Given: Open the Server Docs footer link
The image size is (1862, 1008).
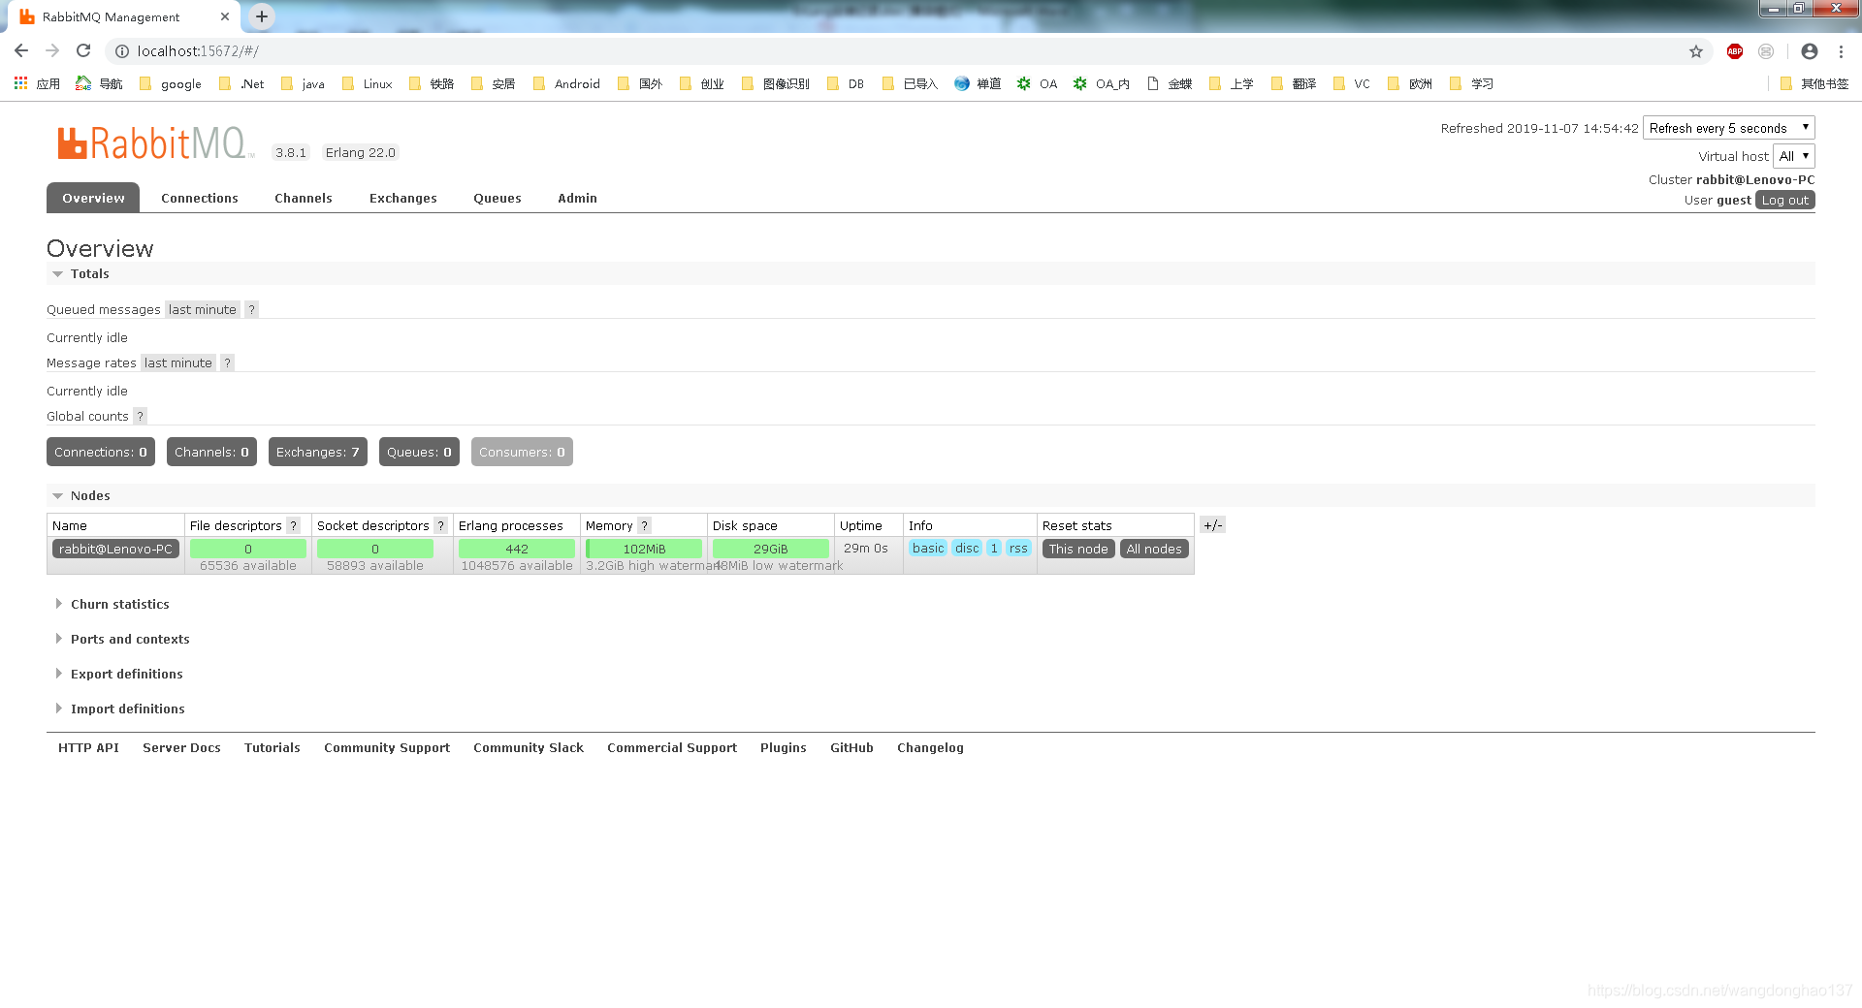Looking at the screenshot, I should (181, 747).
